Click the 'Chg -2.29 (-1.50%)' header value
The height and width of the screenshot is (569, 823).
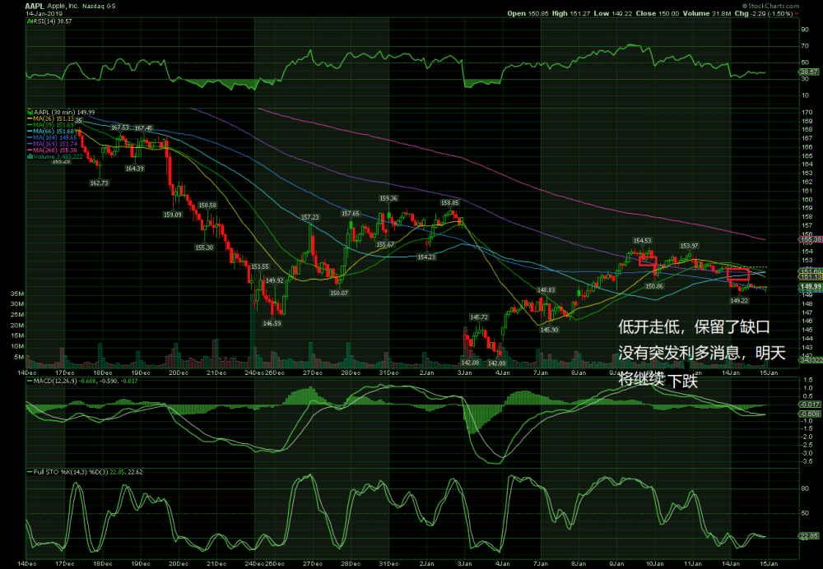pos(764,14)
